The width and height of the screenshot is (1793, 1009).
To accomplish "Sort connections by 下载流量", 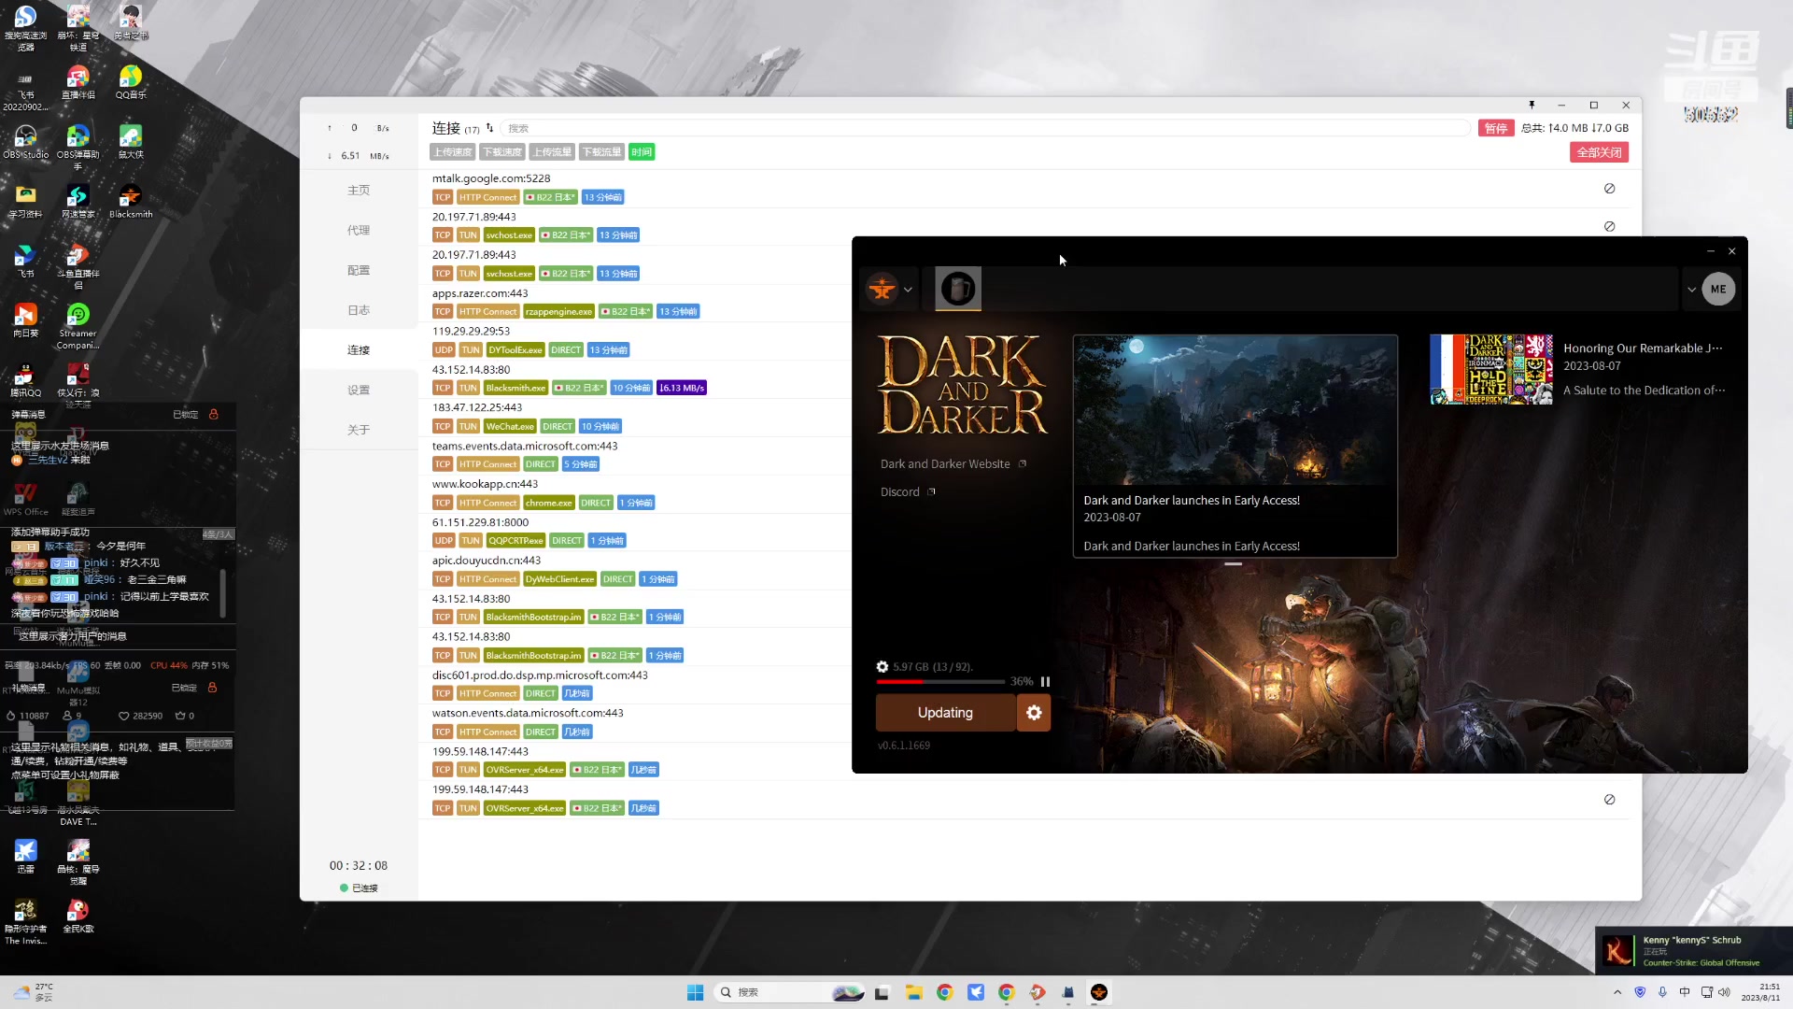I will [x=600, y=152].
